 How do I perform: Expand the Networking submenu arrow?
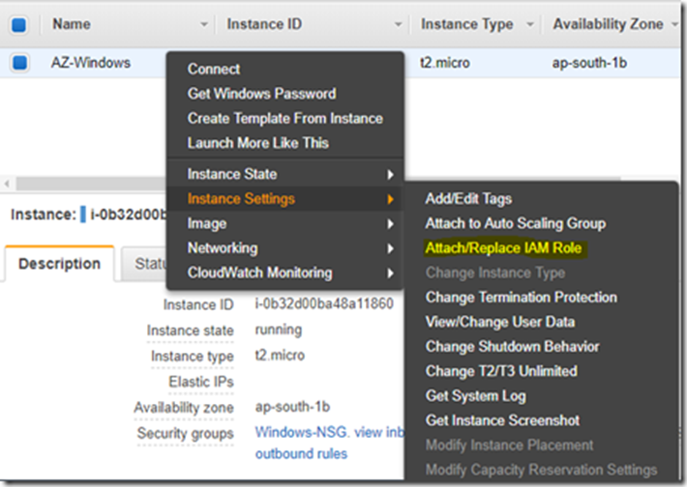(390, 248)
